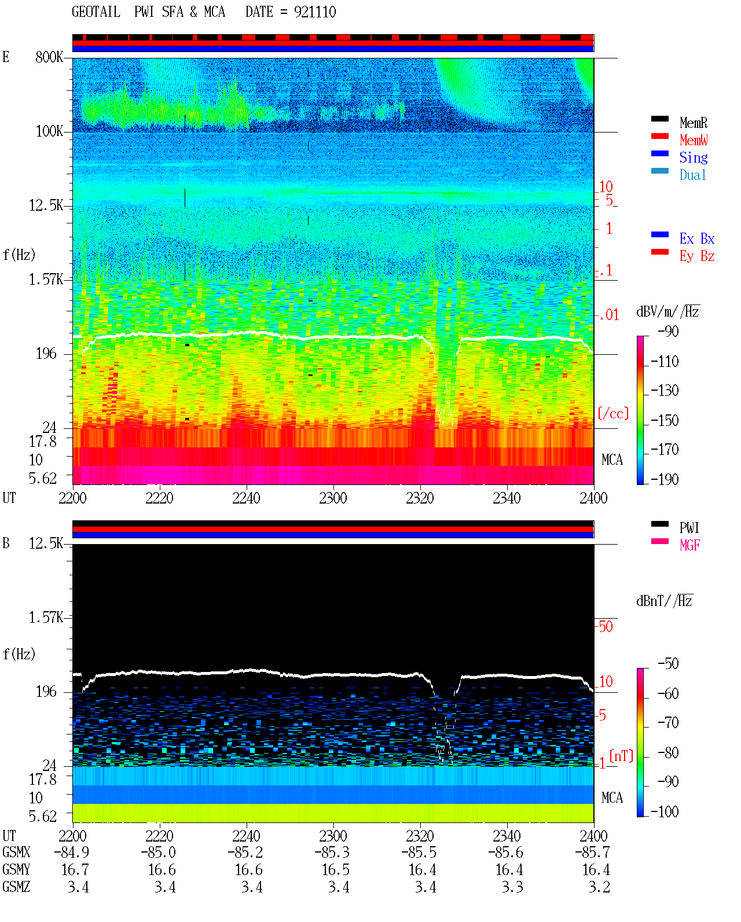The height and width of the screenshot is (922, 741).
Task: Click the '-130' color bar value
Action: (x=665, y=391)
